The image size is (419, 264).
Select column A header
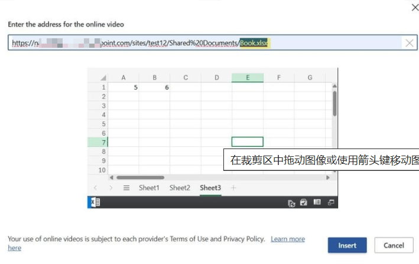coord(123,78)
